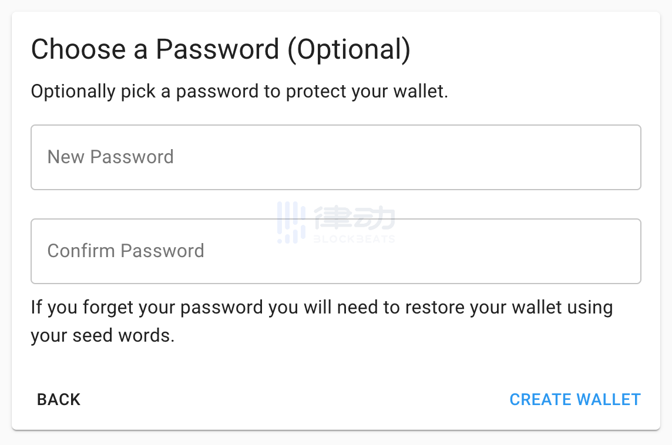Click the BLOCKBEATS watermark text
672x445 pixels.
(354, 239)
